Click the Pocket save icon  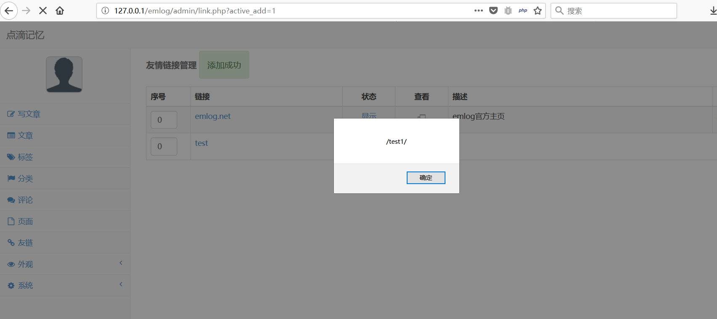pyautogui.click(x=493, y=11)
